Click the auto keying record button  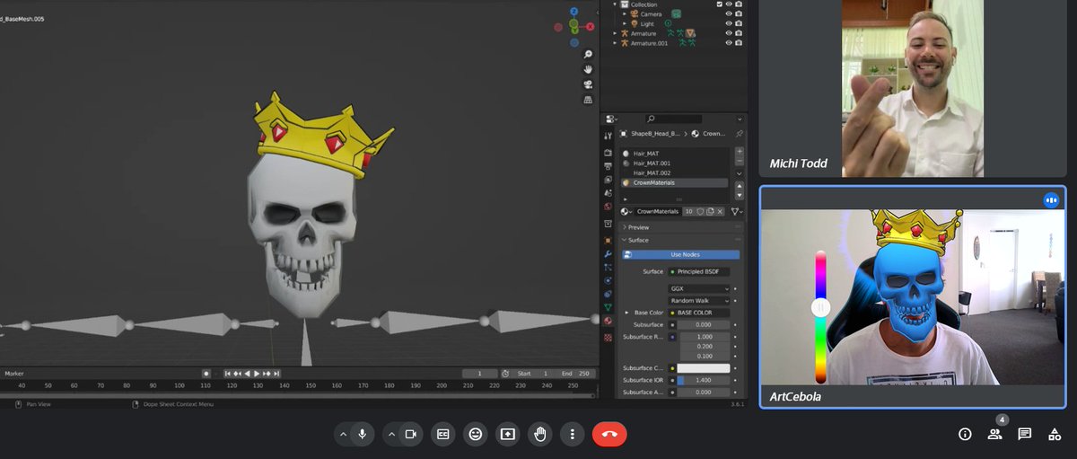(x=206, y=373)
